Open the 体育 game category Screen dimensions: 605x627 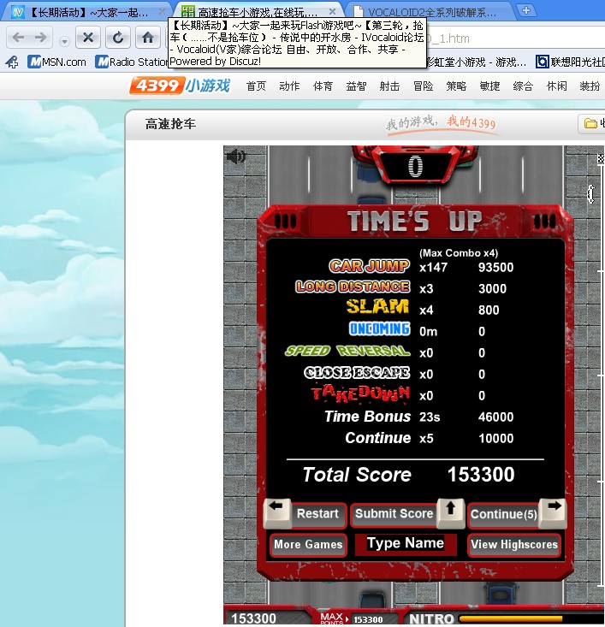click(323, 86)
